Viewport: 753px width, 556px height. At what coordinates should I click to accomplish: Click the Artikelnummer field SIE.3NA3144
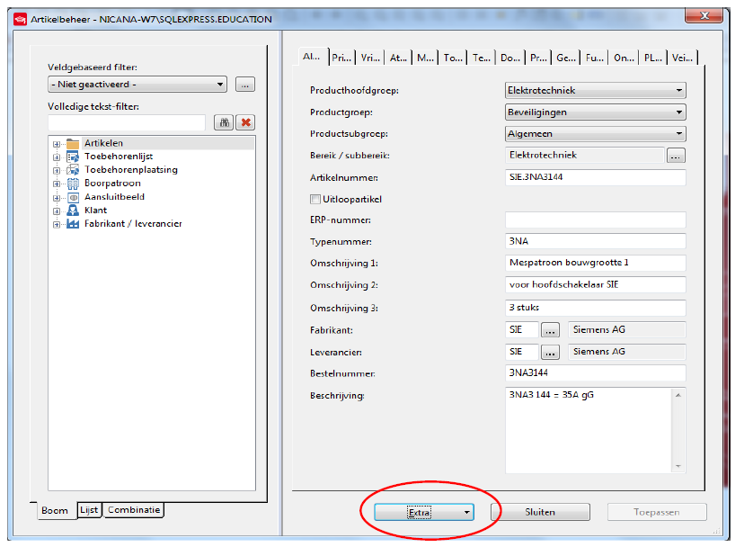pos(596,177)
